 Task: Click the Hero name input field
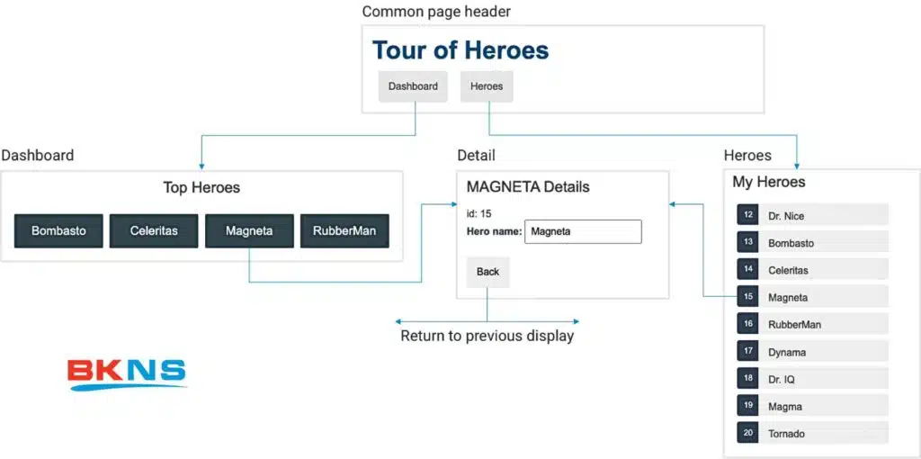point(583,231)
